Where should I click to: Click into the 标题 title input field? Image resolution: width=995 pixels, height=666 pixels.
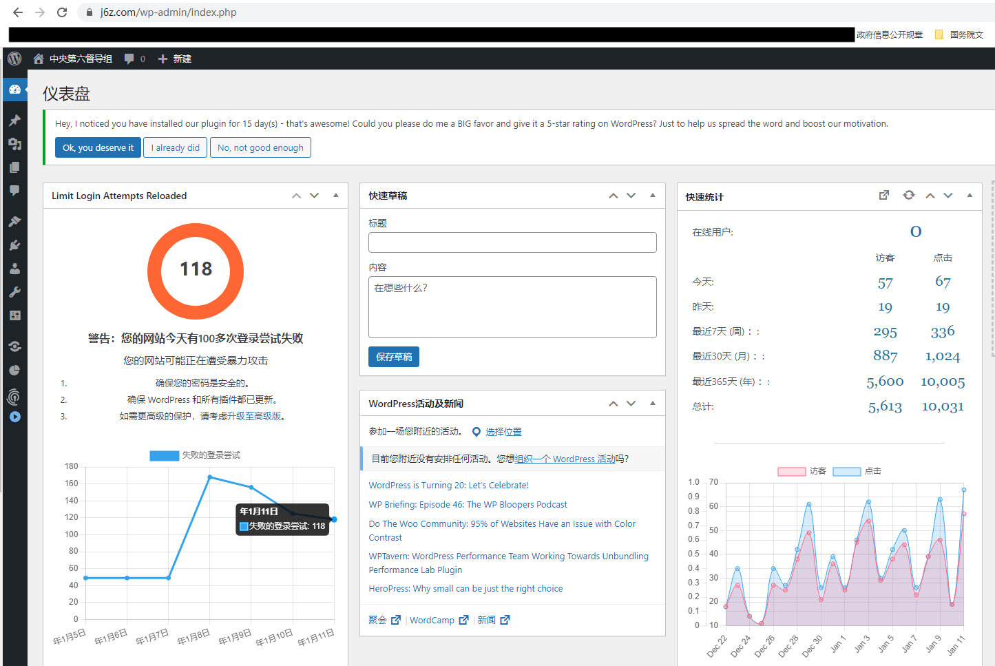click(x=512, y=242)
